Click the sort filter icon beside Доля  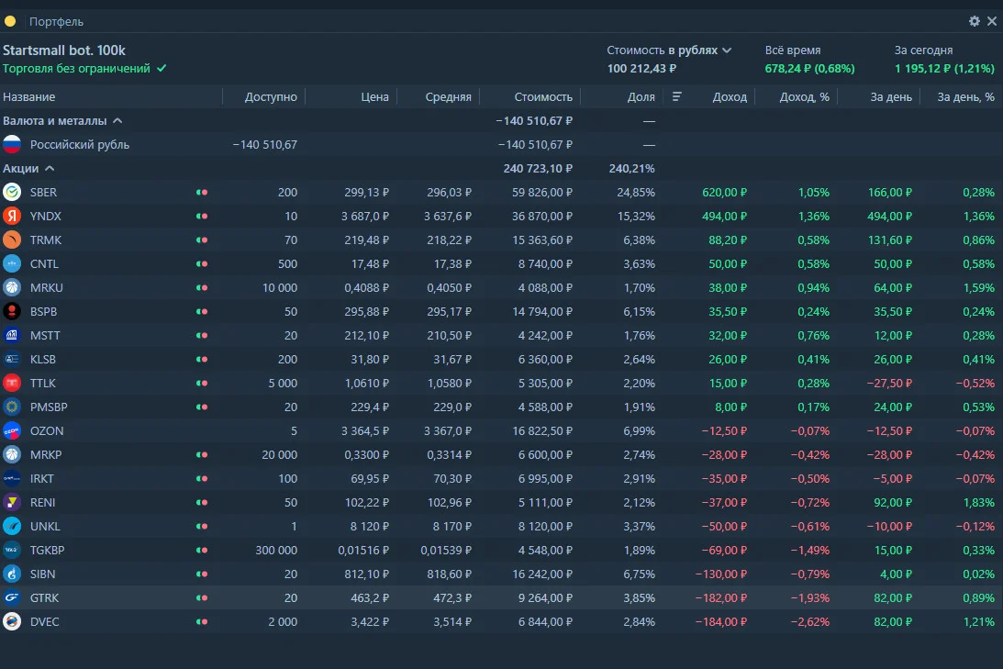click(676, 96)
